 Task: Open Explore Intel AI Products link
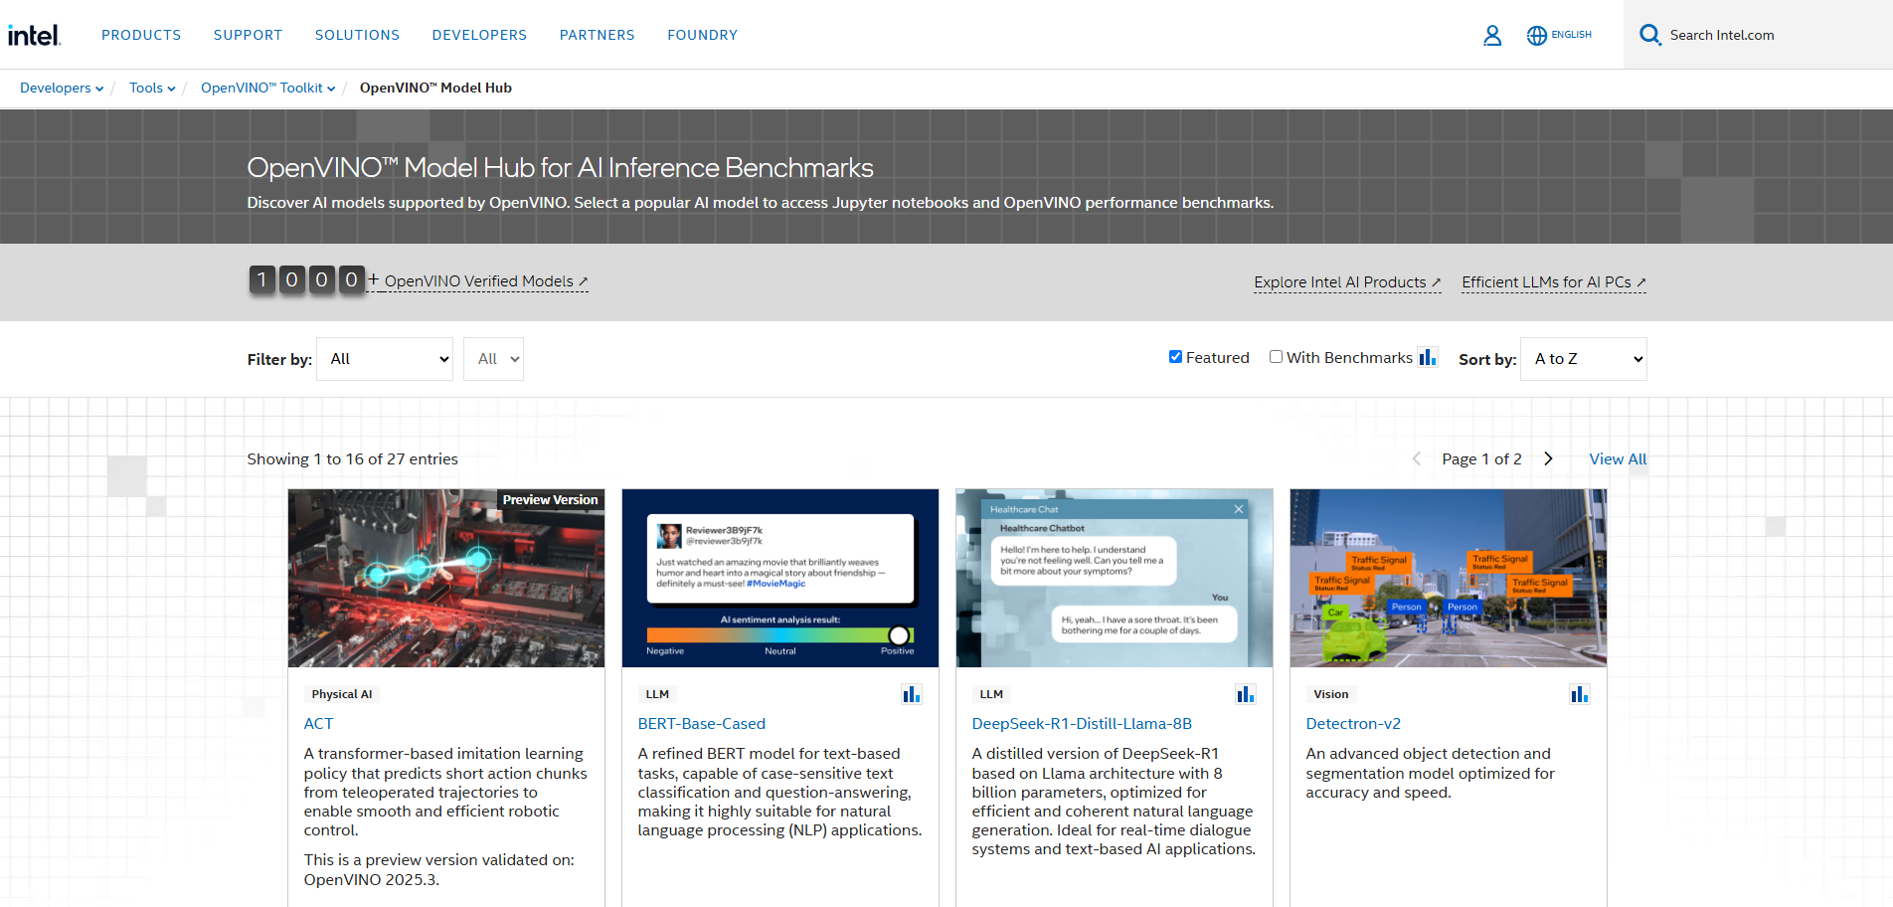[1347, 282]
